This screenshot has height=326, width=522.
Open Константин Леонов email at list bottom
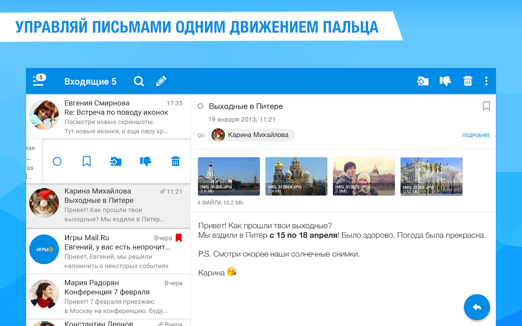[108, 323]
